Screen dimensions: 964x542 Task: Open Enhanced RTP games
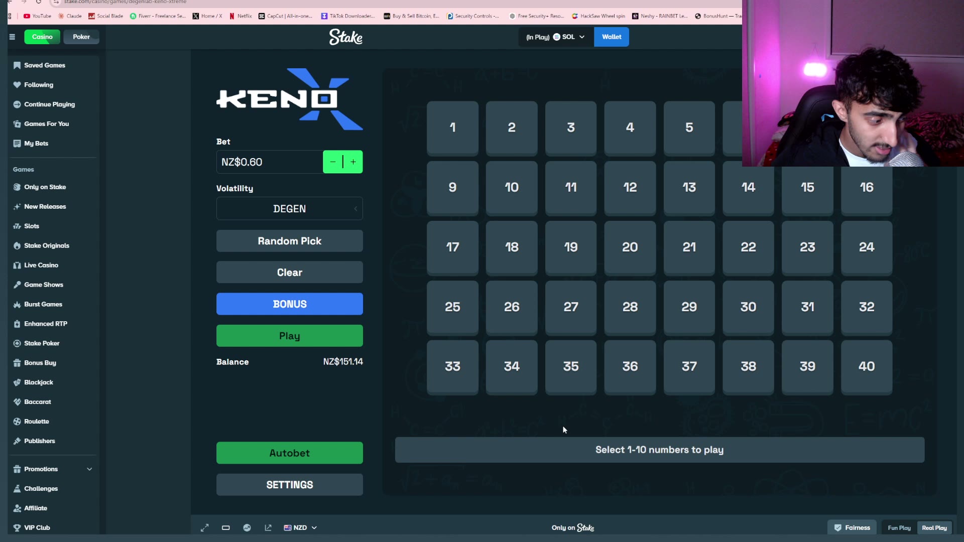[45, 324]
